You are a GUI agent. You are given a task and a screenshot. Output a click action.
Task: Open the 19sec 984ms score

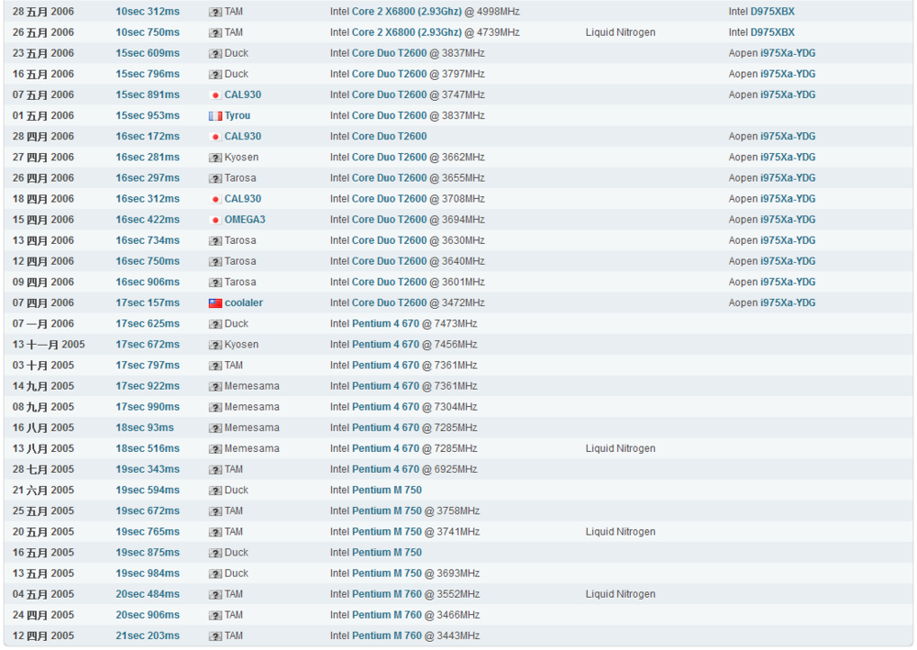pos(148,573)
